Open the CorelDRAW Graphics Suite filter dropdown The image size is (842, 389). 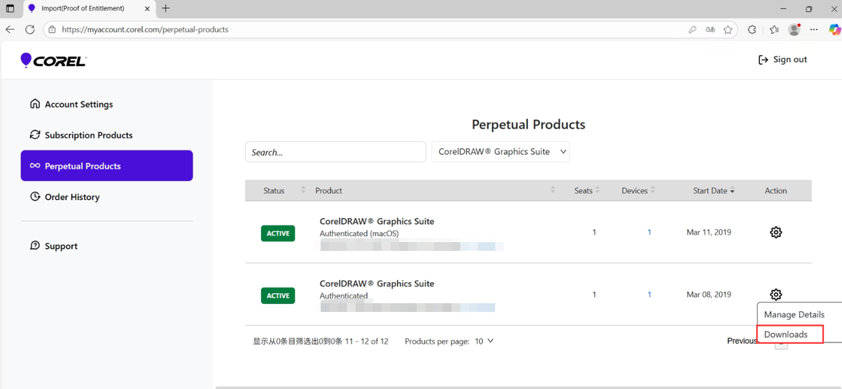coord(500,152)
